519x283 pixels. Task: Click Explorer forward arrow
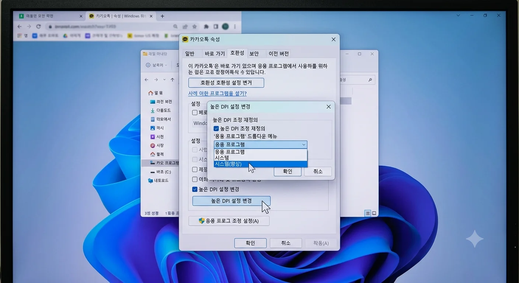click(156, 80)
